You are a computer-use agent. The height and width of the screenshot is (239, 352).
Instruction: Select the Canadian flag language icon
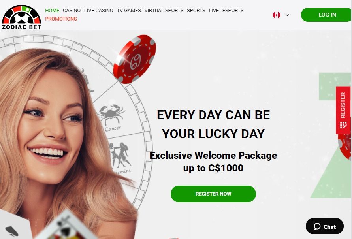pos(277,15)
